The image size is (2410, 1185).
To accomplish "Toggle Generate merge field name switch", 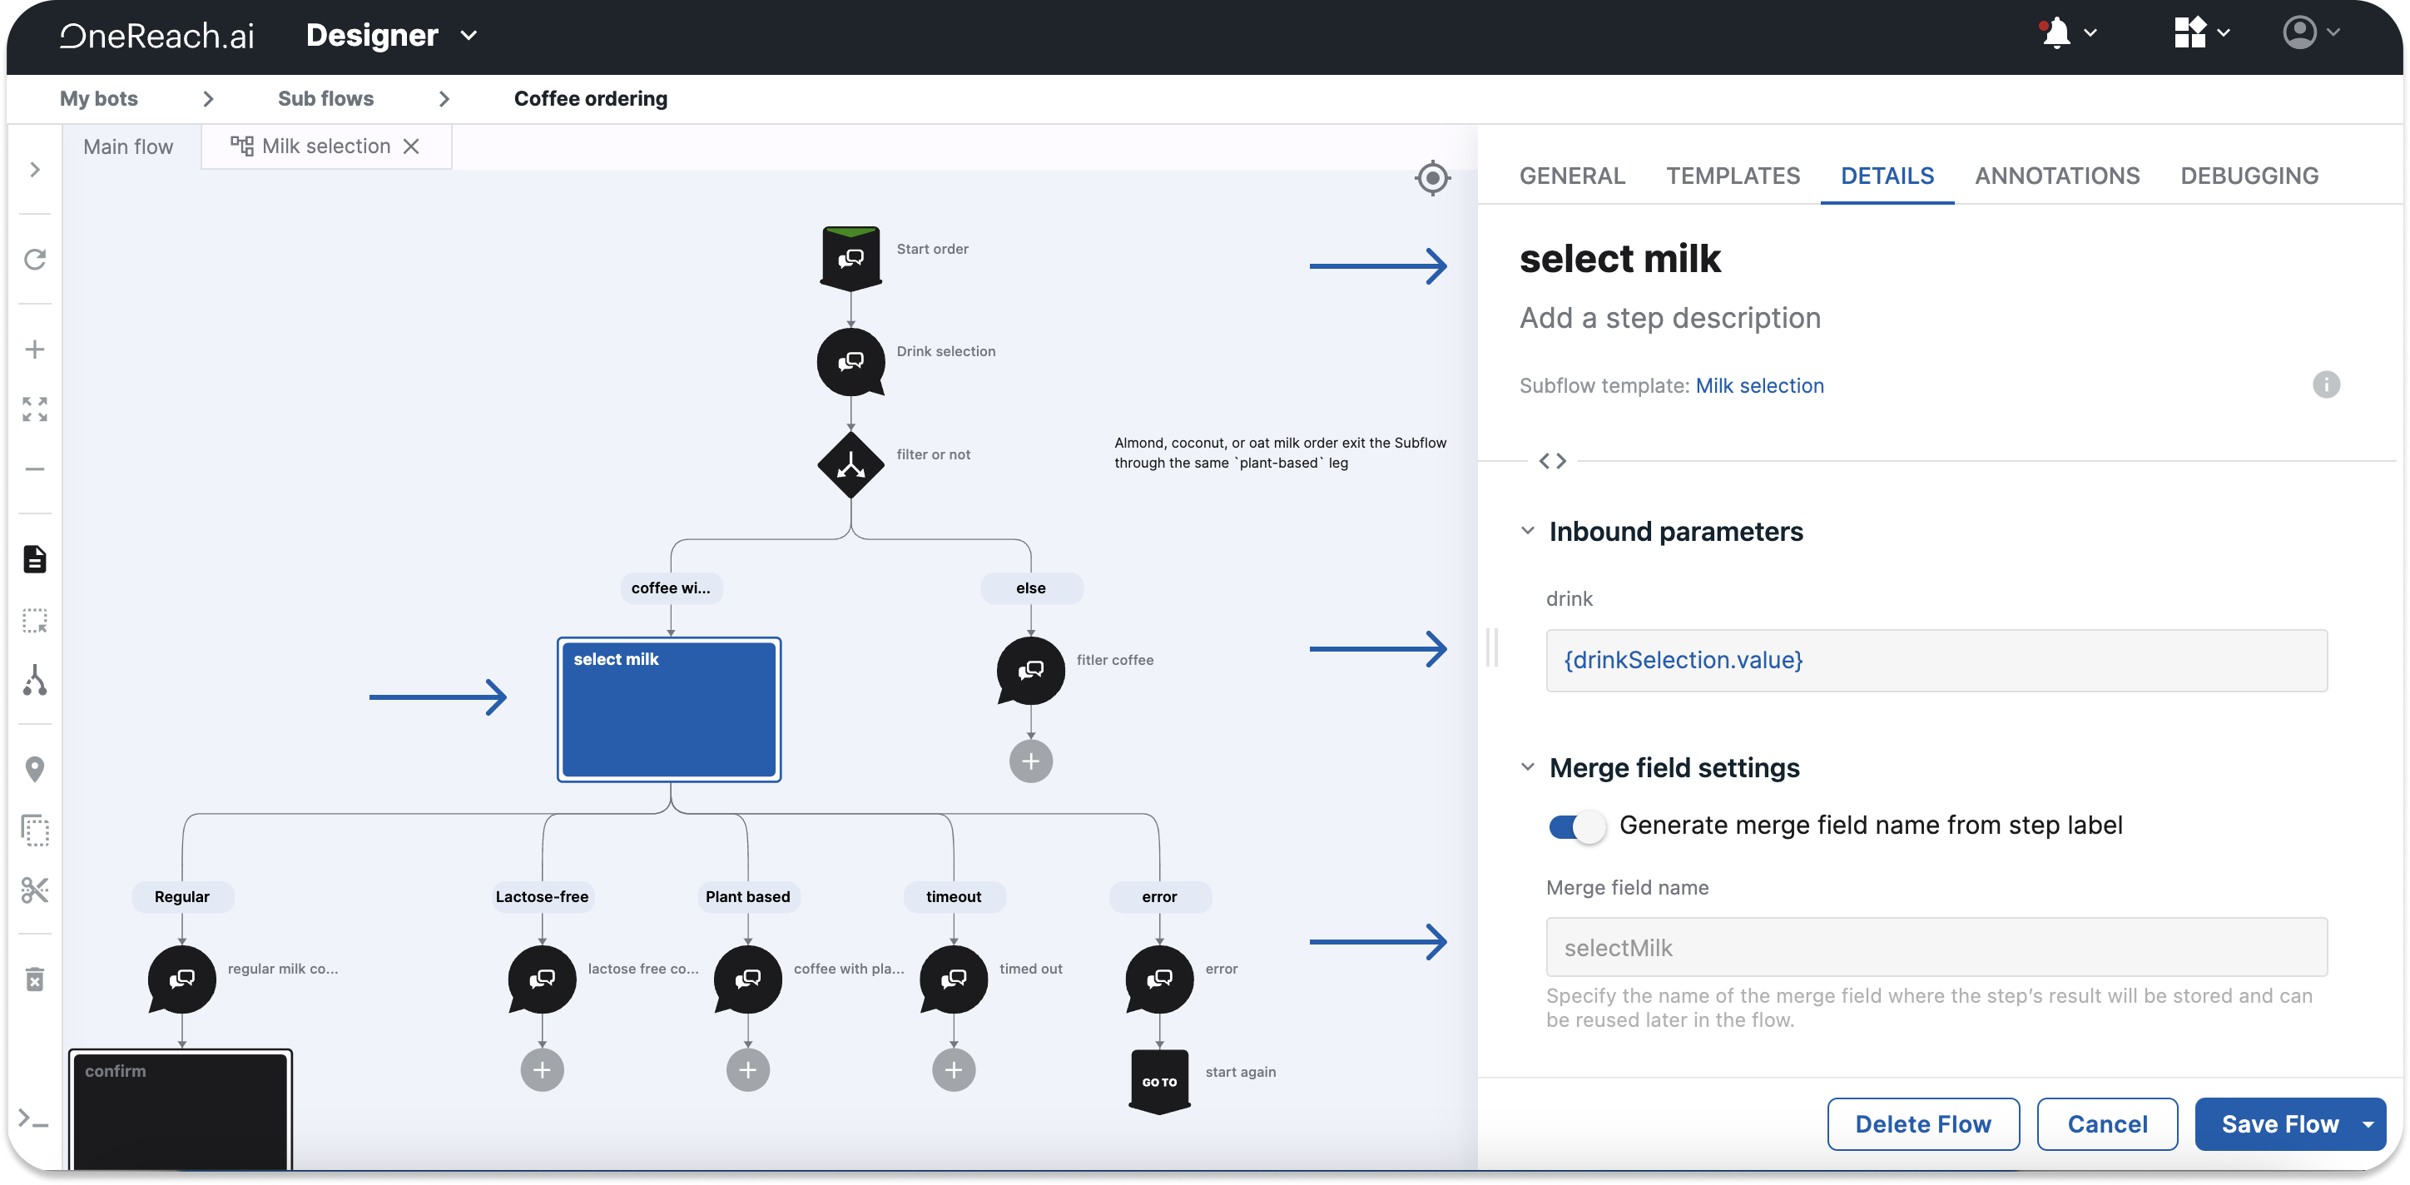I will 1576,826.
